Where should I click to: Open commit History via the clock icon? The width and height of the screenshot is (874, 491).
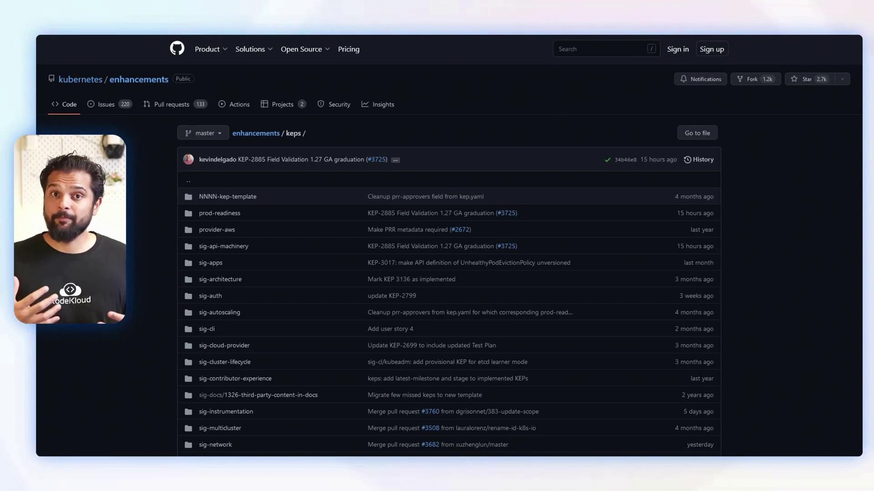click(x=687, y=160)
